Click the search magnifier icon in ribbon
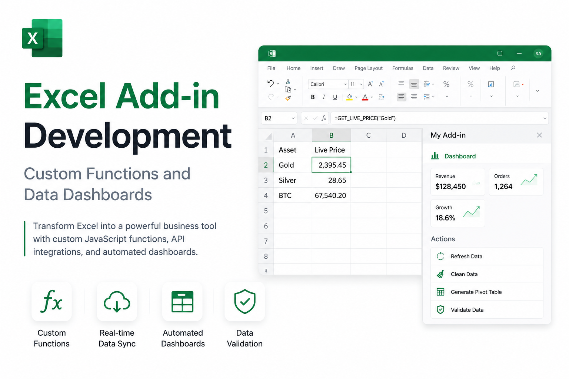Image resolution: width=569 pixels, height=379 pixels. coord(513,68)
